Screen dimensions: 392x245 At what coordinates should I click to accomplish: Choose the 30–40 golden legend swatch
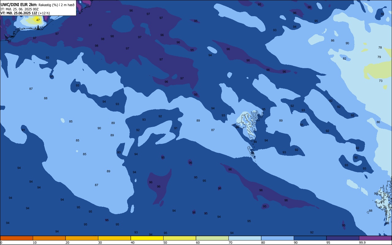(x=114, y=238)
